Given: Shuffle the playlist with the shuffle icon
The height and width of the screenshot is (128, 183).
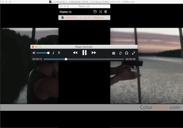Looking at the screenshot, I should [x=100, y=12].
